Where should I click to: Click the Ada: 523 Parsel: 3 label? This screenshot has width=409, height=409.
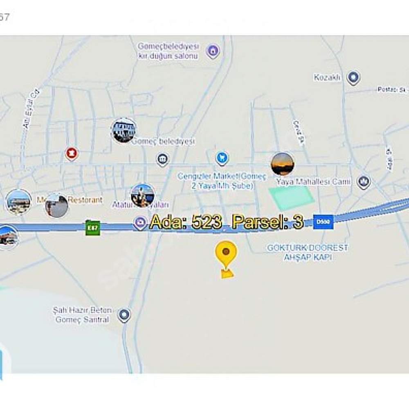pyautogui.click(x=227, y=222)
